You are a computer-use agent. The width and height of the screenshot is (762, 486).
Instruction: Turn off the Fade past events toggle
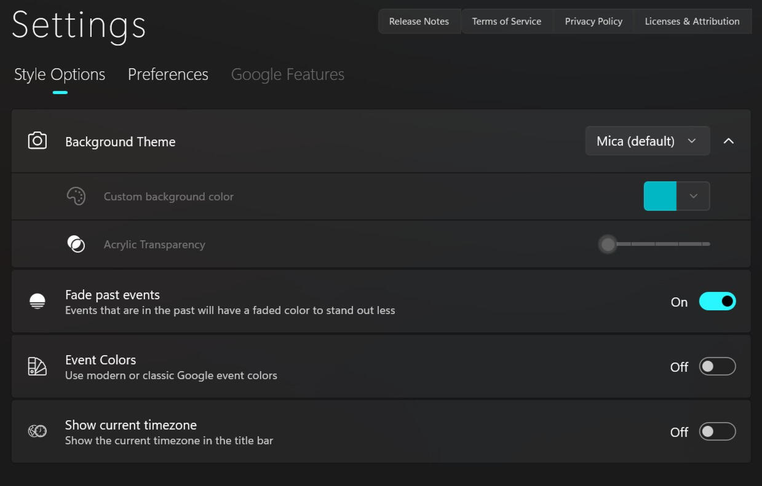click(x=717, y=302)
